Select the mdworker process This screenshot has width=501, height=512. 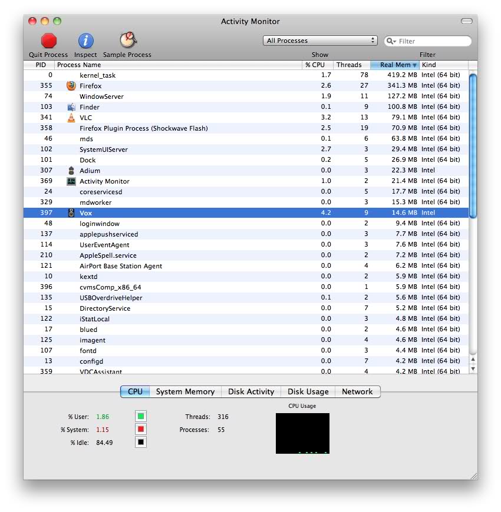click(x=246, y=202)
